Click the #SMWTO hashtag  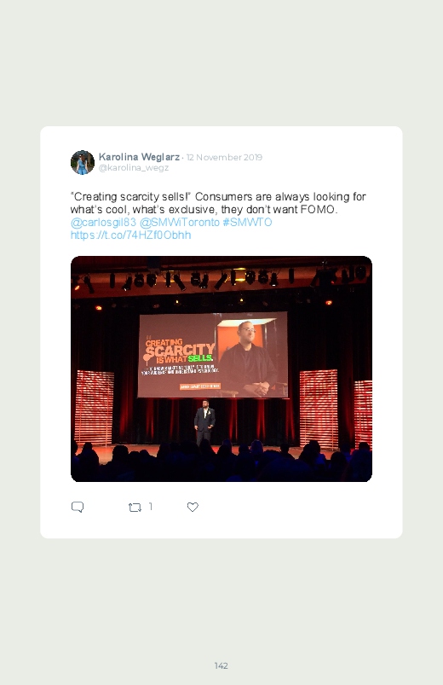(x=247, y=223)
